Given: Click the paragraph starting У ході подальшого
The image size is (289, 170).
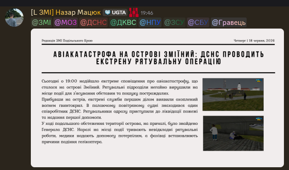Looking at the screenshot, I should pos(120,133).
